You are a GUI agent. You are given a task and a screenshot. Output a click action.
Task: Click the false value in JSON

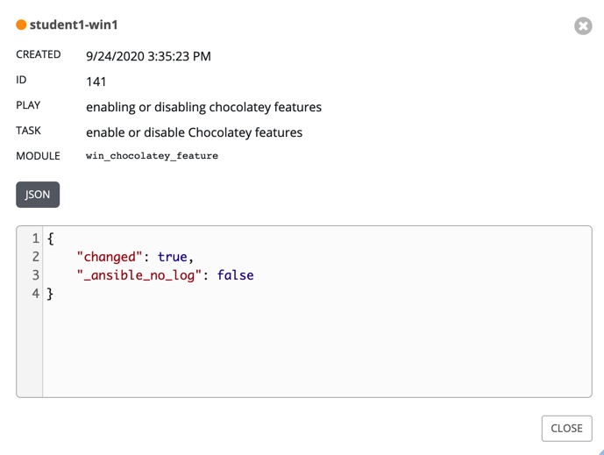(235, 275)
